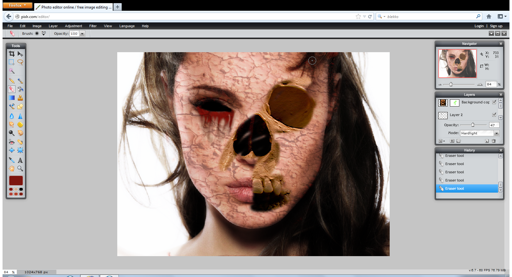Open the browser home page

489,16
